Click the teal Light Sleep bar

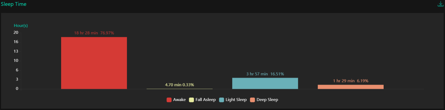[x=265, y=83]
